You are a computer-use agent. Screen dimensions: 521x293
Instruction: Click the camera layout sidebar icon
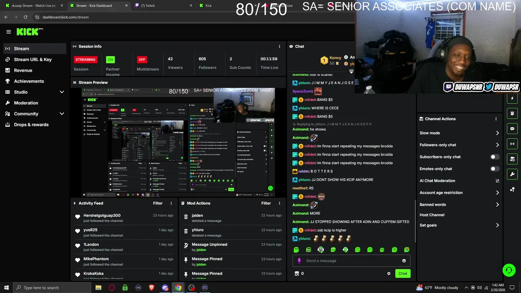point(512,159)
